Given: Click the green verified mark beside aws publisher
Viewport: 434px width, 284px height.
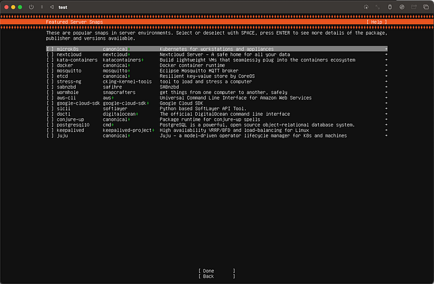Looking at the screenshot, I should pos(113,98).
